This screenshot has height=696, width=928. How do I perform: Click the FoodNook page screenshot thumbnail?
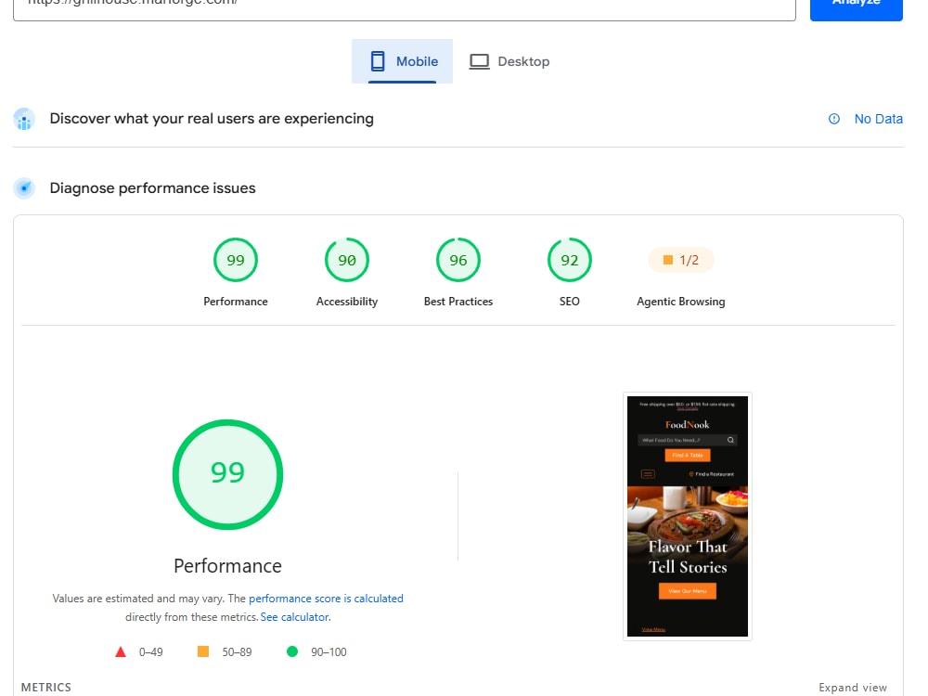click(x=687, y=516)
